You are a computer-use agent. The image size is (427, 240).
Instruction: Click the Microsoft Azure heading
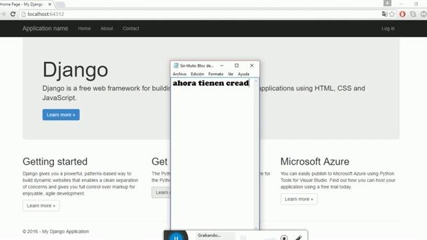tap(315, 161)
